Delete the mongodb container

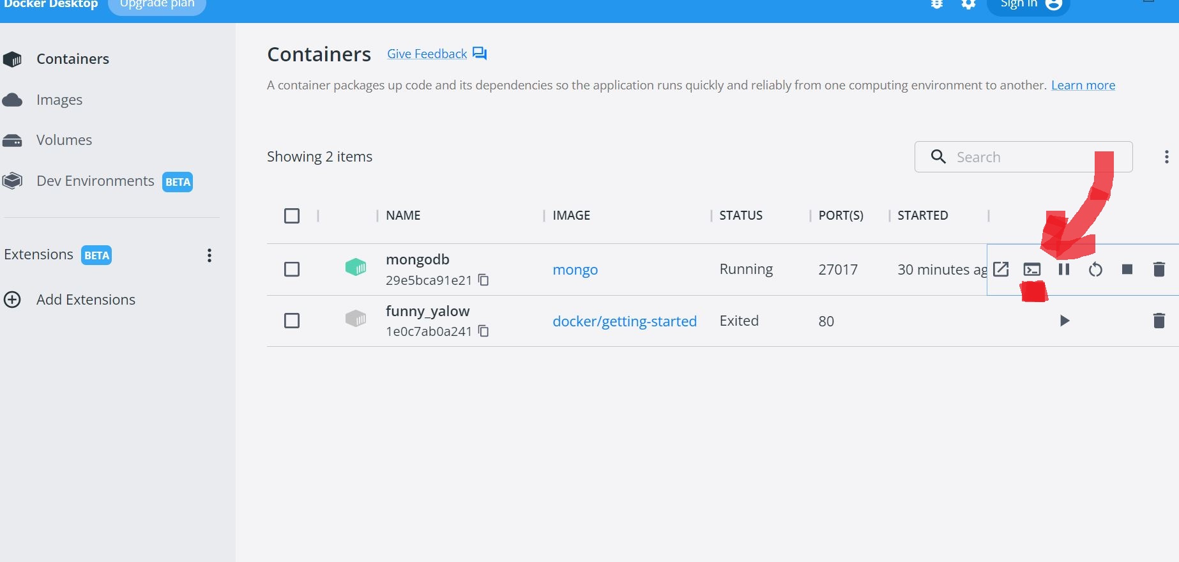point(1159,270)
